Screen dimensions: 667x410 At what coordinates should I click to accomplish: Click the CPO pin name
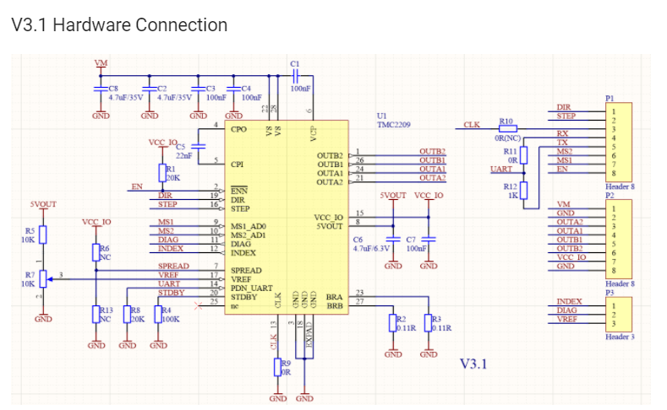[238, 129]
